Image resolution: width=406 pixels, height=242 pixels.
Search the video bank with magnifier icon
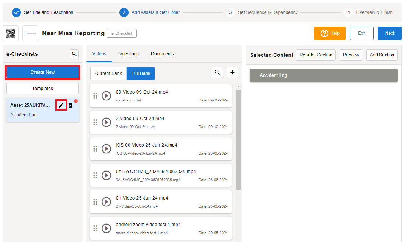(217, 72)
